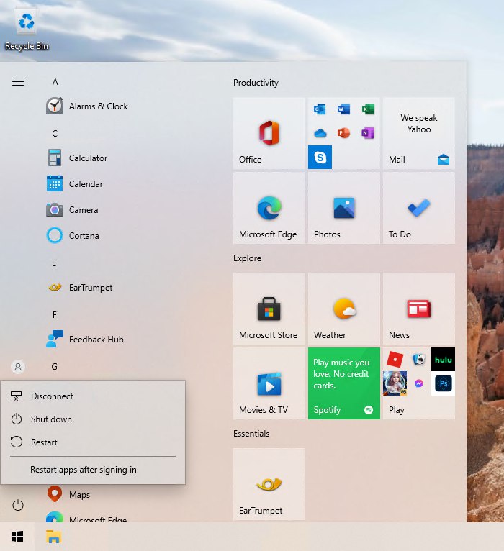Open Word from the Office folder tile
Screen dimensions: 504x551
343,109
